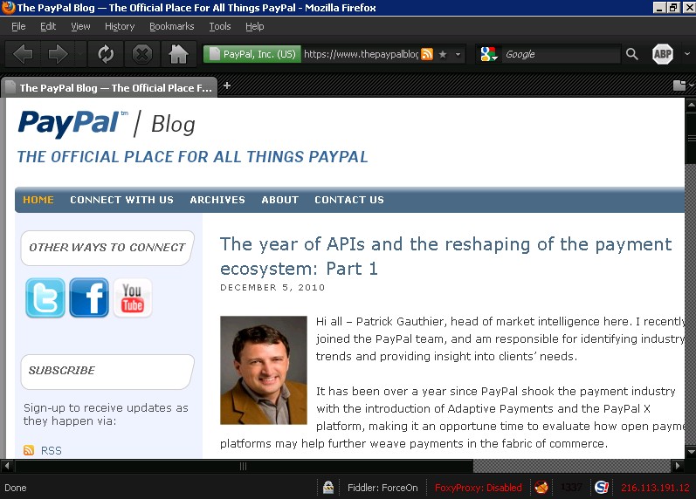The image size is (696, 499).
Task: Click Patrick Gauthier's photo thumbnail
Action: pos(264,371)
